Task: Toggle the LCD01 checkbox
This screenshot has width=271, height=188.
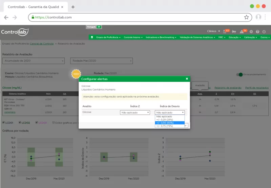Action: point(3,122)
